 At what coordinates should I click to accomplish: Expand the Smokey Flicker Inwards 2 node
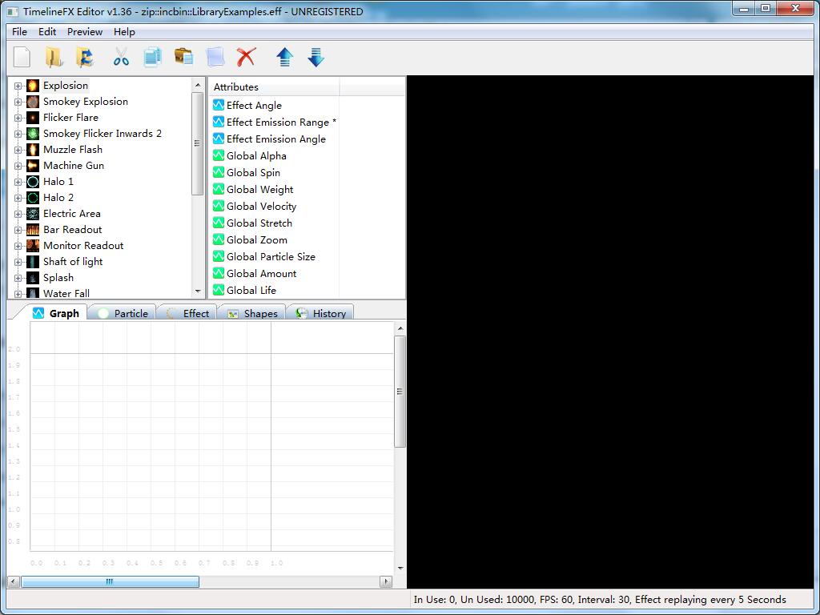tap(18, 134)
